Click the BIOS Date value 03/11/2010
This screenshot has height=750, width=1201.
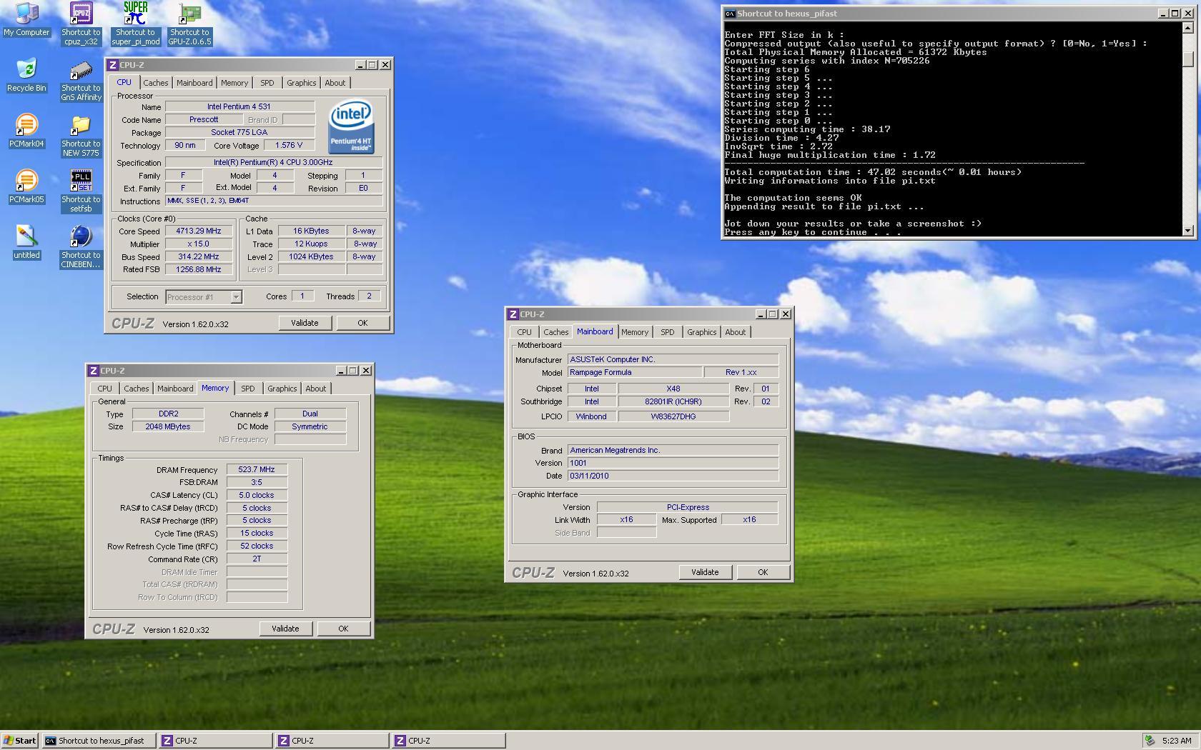[673, 476]
